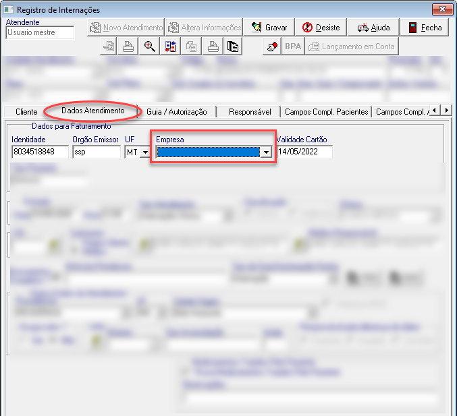Open the Guia / Autorização tab
The image size is (457, 416).
[x=177, y=112]
